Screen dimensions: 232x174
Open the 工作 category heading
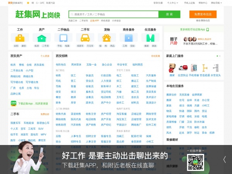(20, 30)
